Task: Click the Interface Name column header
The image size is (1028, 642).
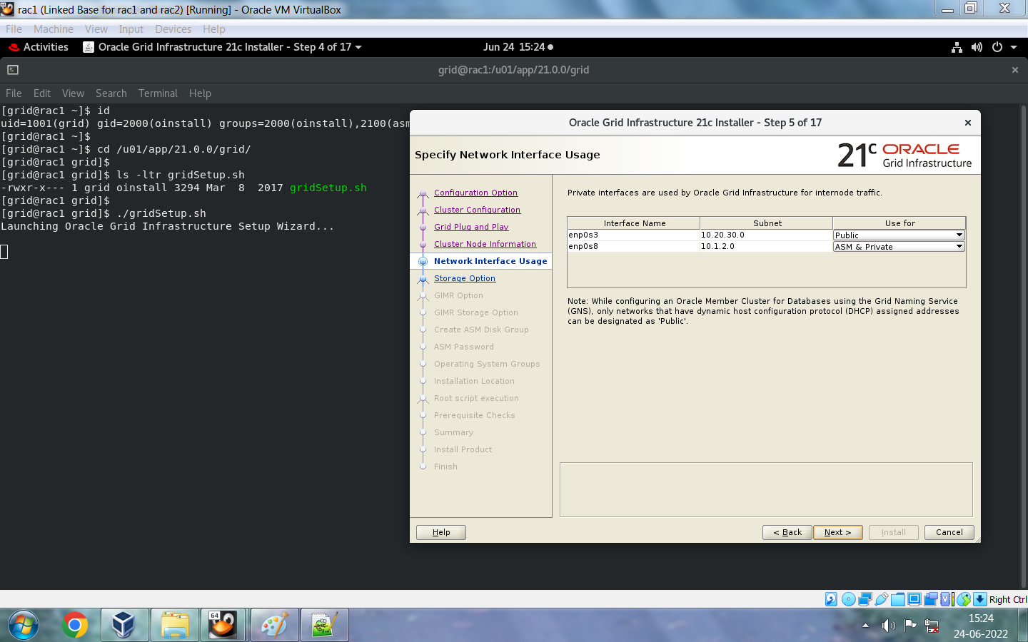Action: (x=634, y=223)
